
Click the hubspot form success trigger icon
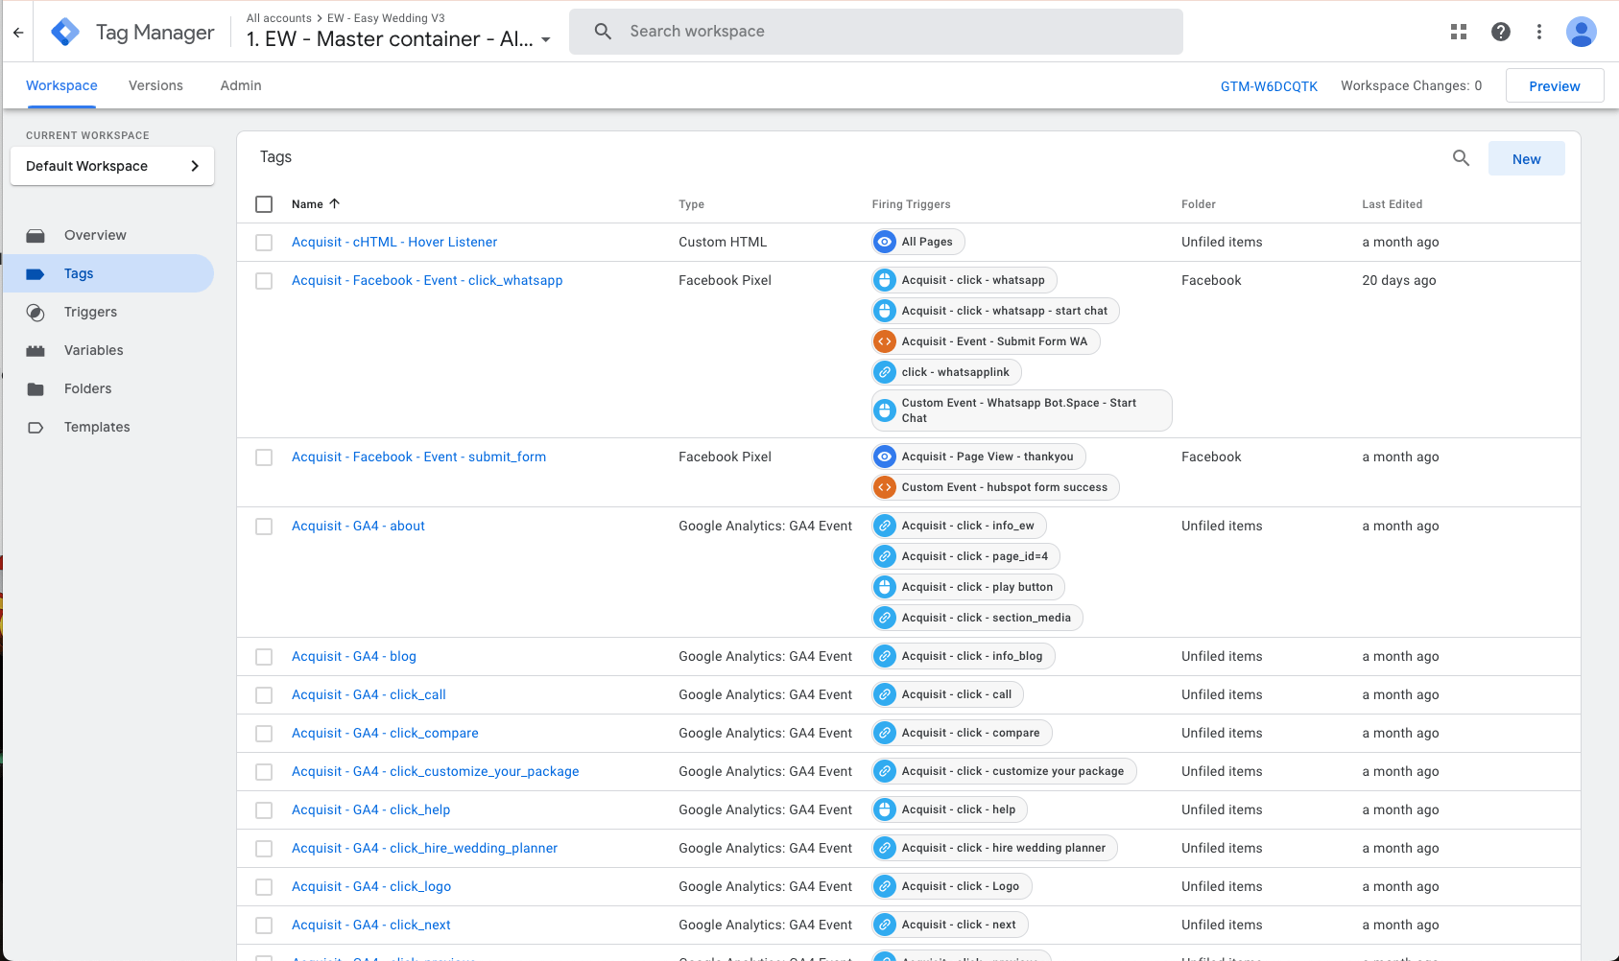tap(885, 487)
